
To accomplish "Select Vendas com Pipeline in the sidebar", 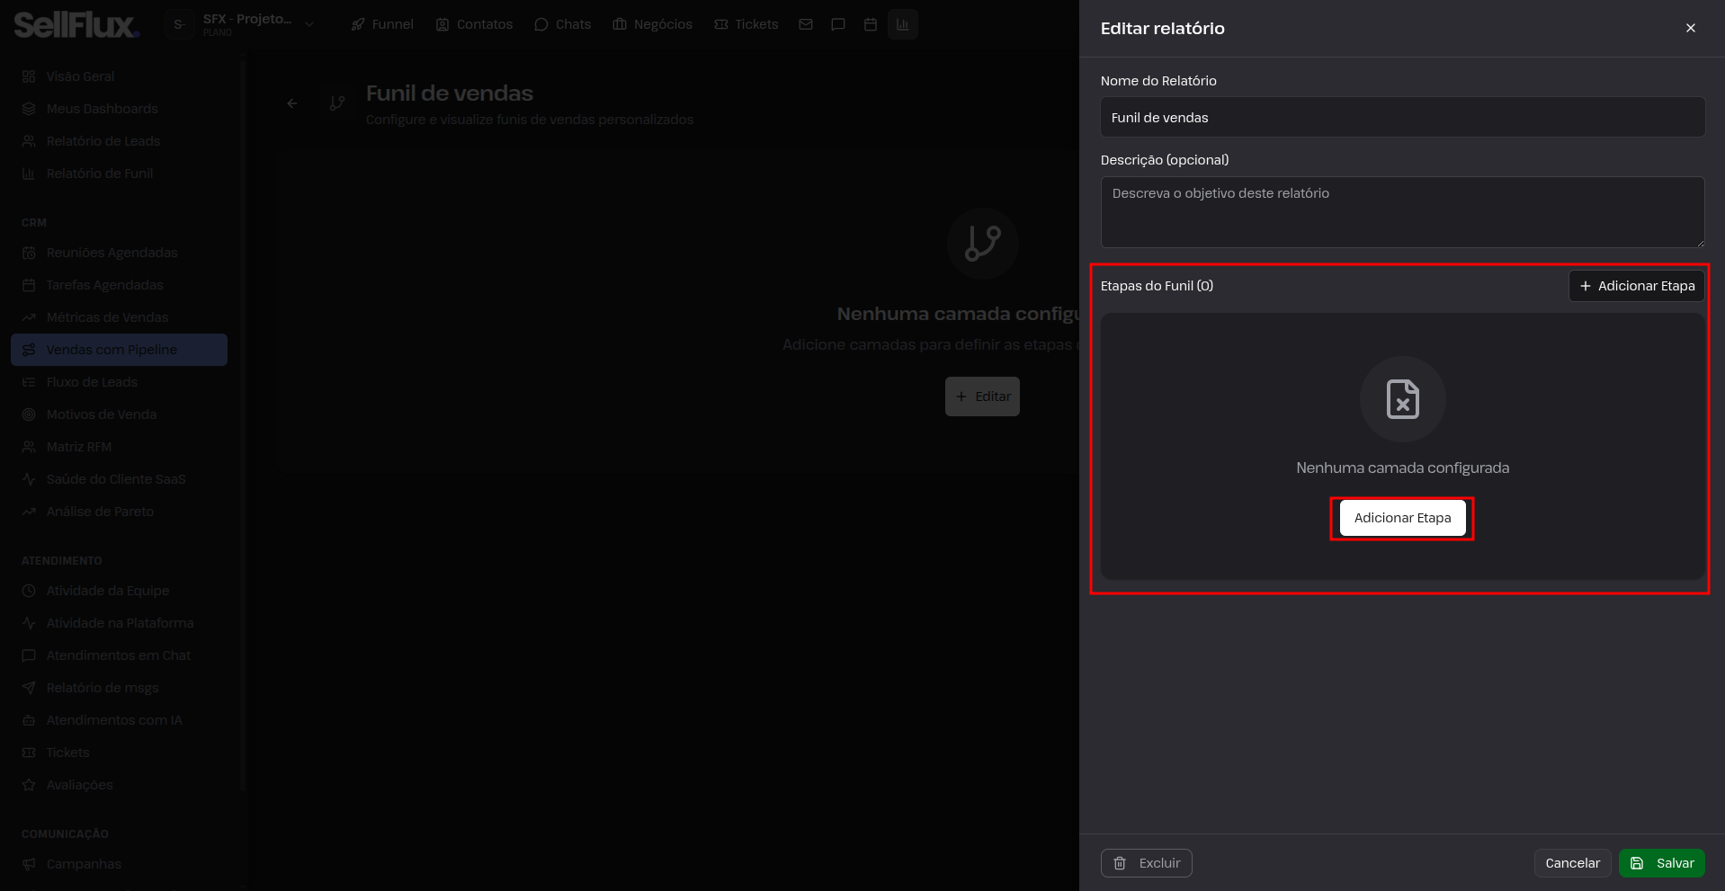I will click(119, 350).
